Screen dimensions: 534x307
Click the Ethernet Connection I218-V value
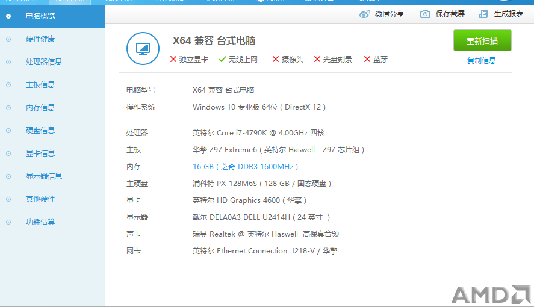coord(265,251)
